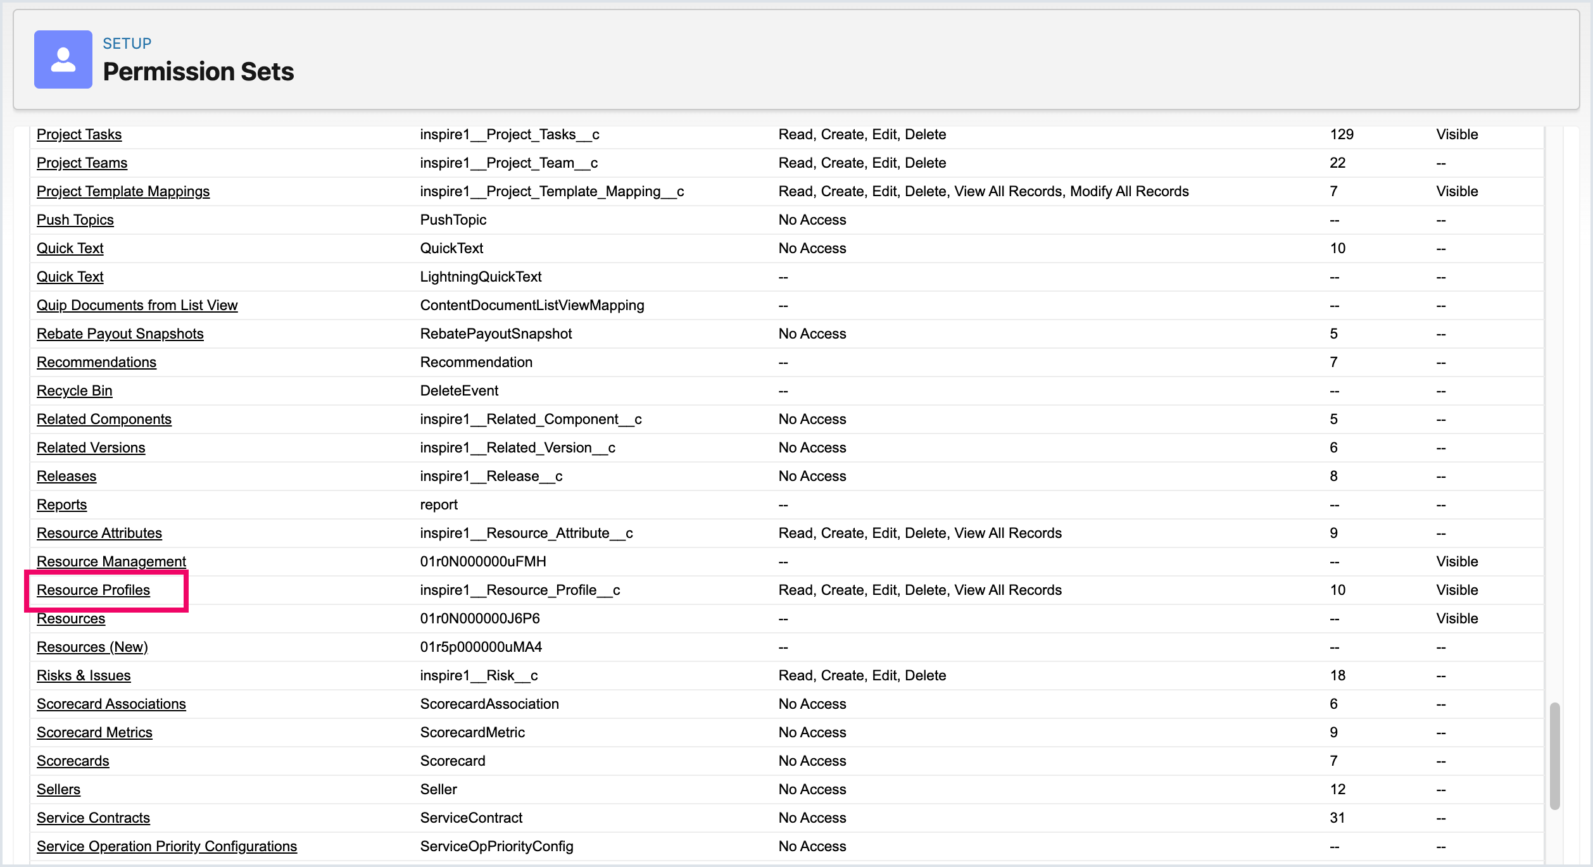
Task: Click the SETUP breadcrumb label
Action: tap(127, 43)
